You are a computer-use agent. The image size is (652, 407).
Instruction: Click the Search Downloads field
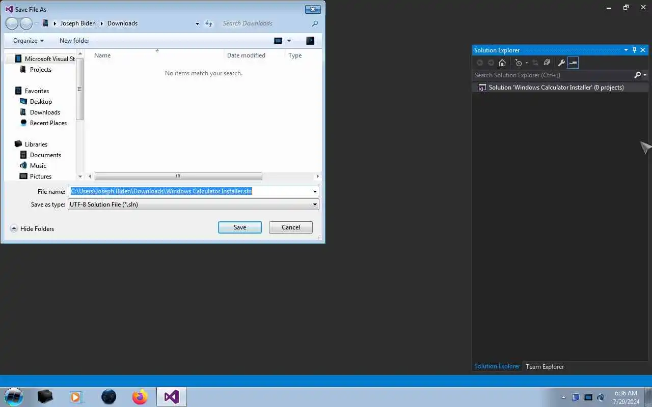point(265,23)
